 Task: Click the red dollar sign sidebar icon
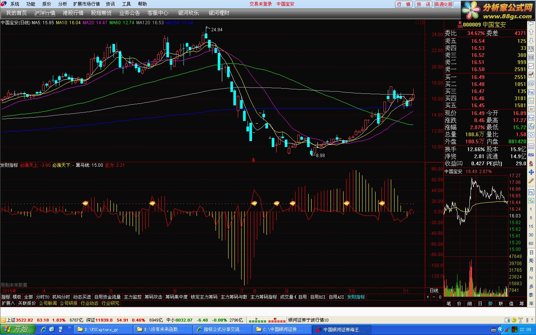tap(531, 164)
